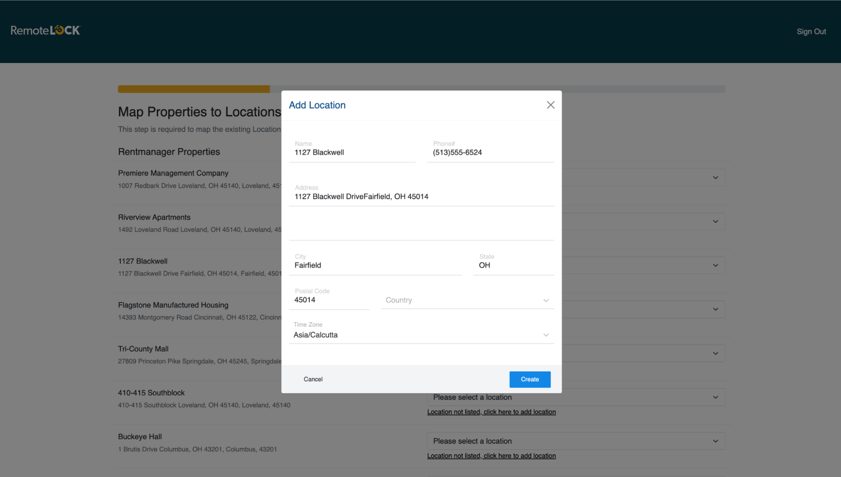Expand the chevron next to Premiere Management Company

(x=715, y=177)
